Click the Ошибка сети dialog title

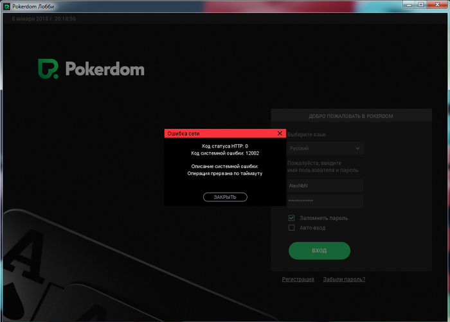coord(183,133)
